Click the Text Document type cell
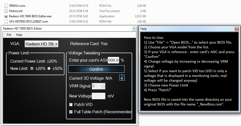This screenshot has height=126, width=241. click(x=109, y=11)
